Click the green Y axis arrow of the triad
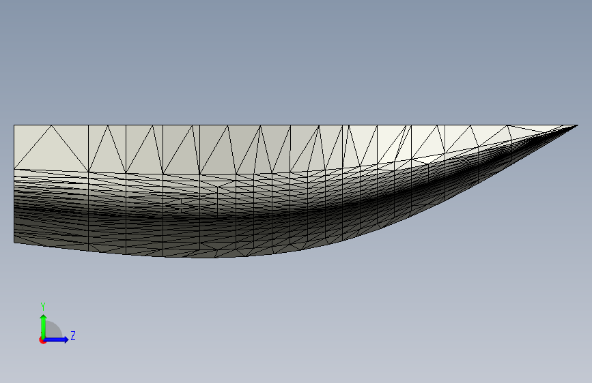The image size is (592, 383). 44,326
